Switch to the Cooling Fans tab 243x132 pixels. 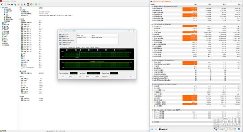(71, 47)
